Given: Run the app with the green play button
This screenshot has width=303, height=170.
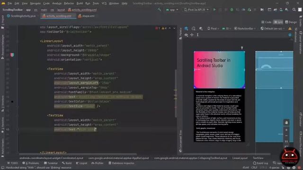Looking at the screenshot, I should click(214, 9).
